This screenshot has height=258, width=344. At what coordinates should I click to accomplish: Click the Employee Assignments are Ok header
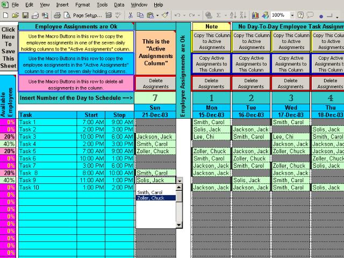coord(76,26)
